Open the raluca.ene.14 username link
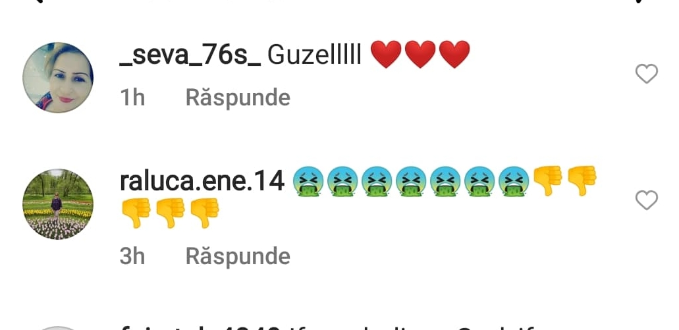This screenshot has width=679, height=330. point(202,180)
